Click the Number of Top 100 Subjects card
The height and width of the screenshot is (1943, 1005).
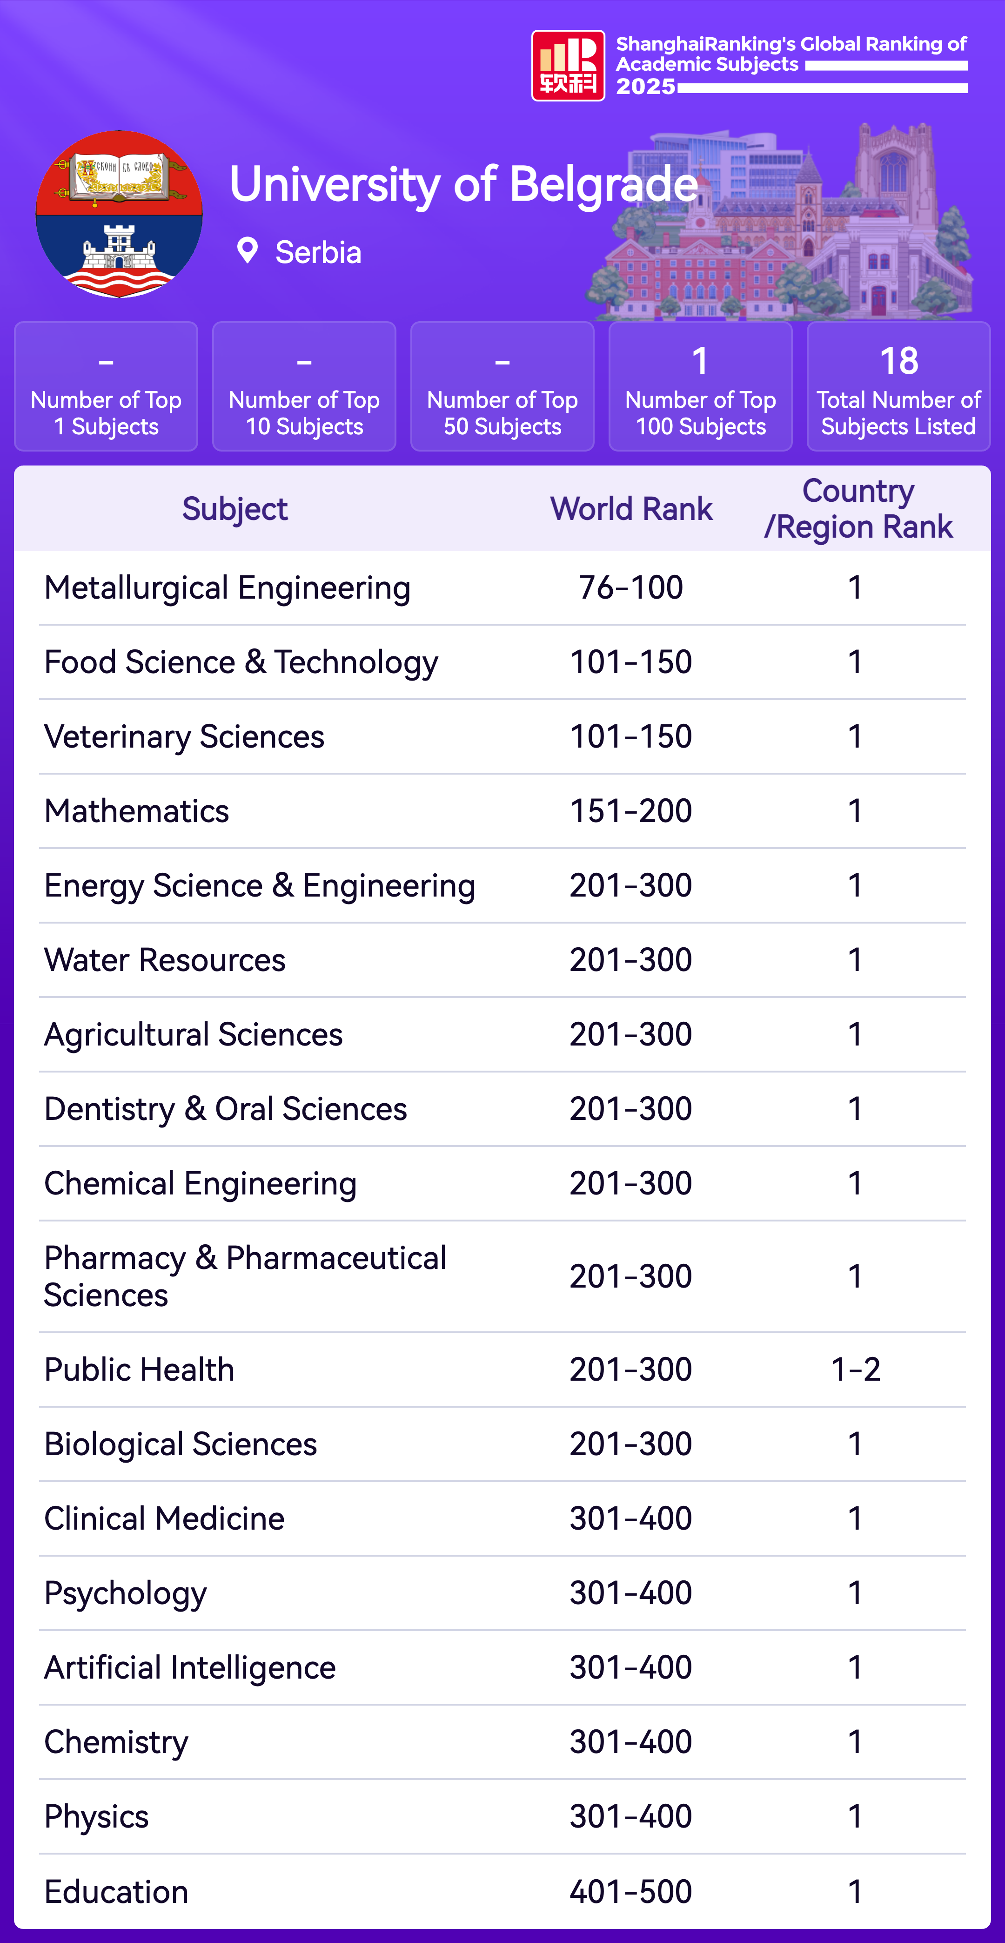click(700, 386)
